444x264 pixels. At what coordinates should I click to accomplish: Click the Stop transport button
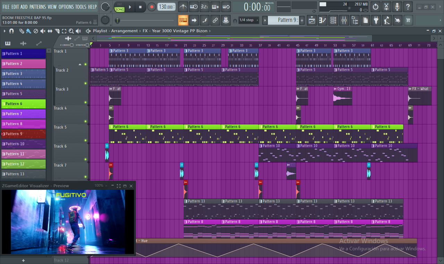140,7
